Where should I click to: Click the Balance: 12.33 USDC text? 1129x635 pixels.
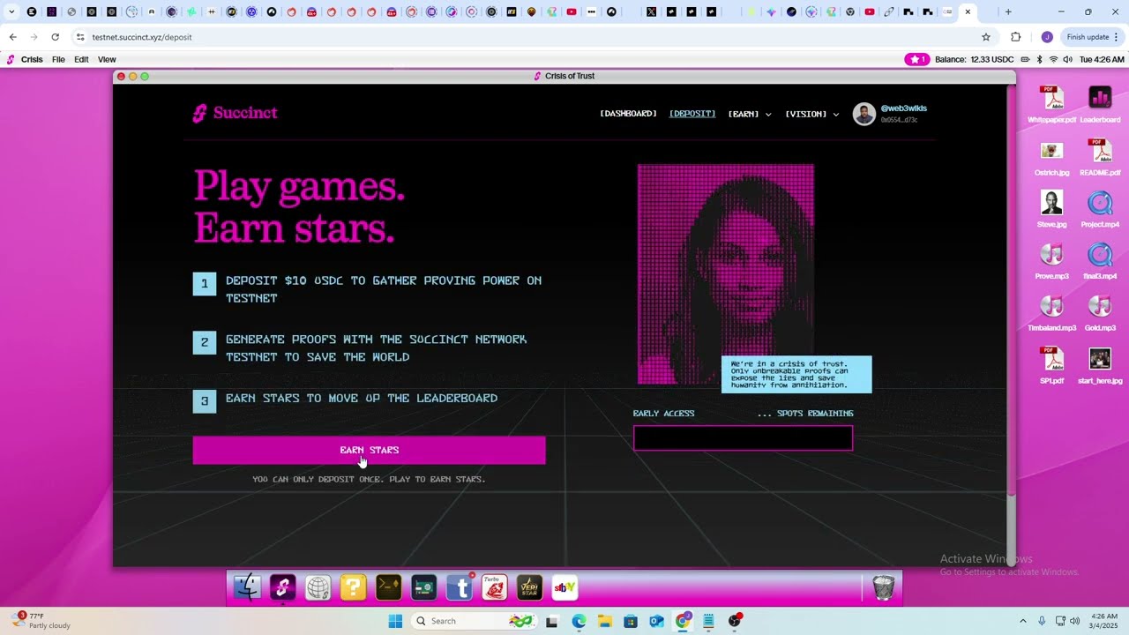point(974,59)
